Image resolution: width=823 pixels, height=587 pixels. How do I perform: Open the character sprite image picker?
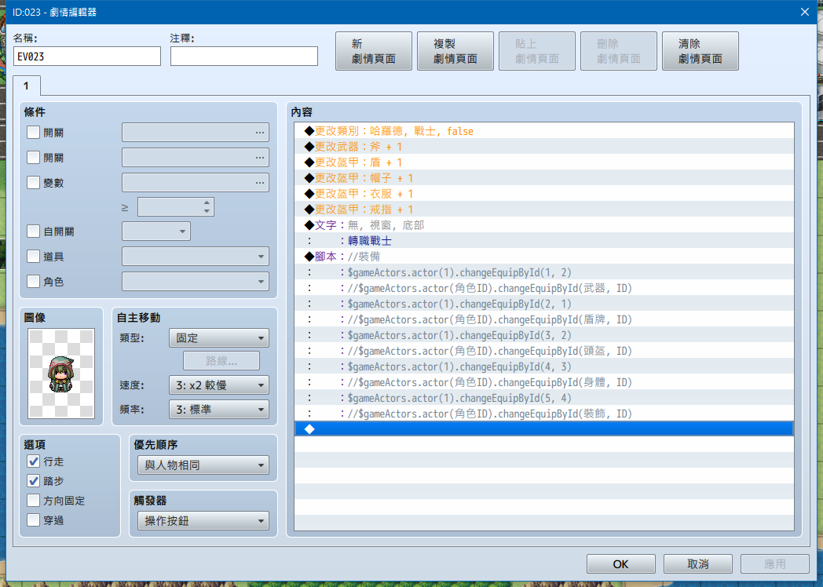click(x=61, y=374)
